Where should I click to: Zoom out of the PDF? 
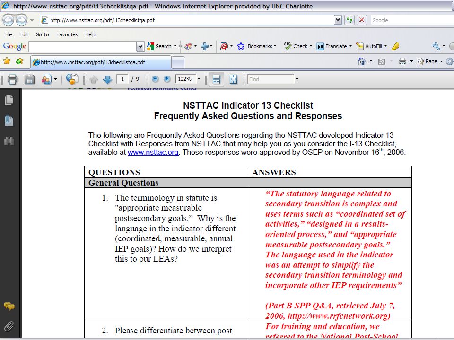(x=155, y=79)
